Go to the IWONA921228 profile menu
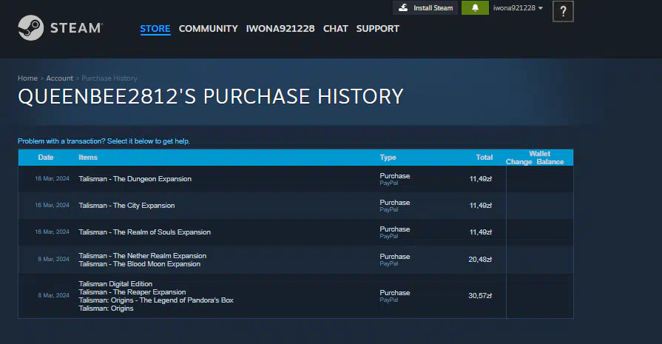The image size is (662, 344). (x=280, y=29)
